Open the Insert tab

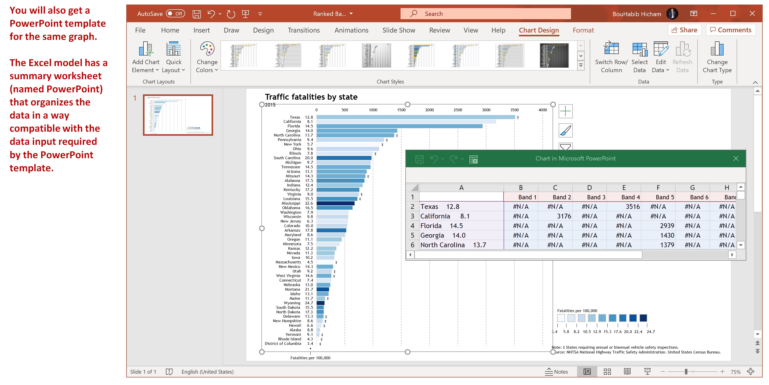(201, 30)
